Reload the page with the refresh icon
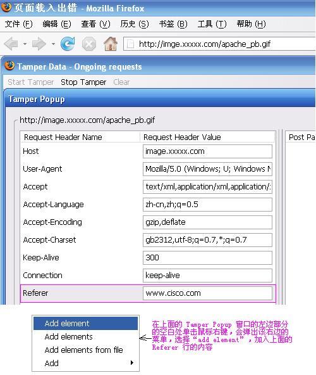316x375 pixels. (x=68, y=44)
